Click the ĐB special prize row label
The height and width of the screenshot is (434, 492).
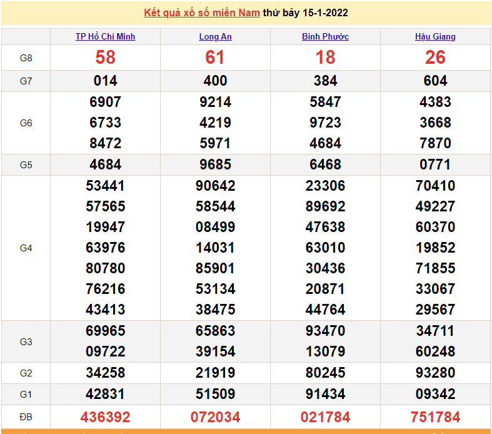pyautogui.click(x=26, y=416)
